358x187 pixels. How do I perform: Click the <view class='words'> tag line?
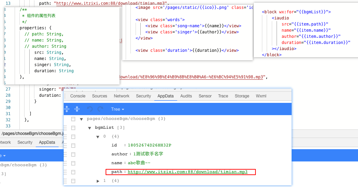point(160,20)
